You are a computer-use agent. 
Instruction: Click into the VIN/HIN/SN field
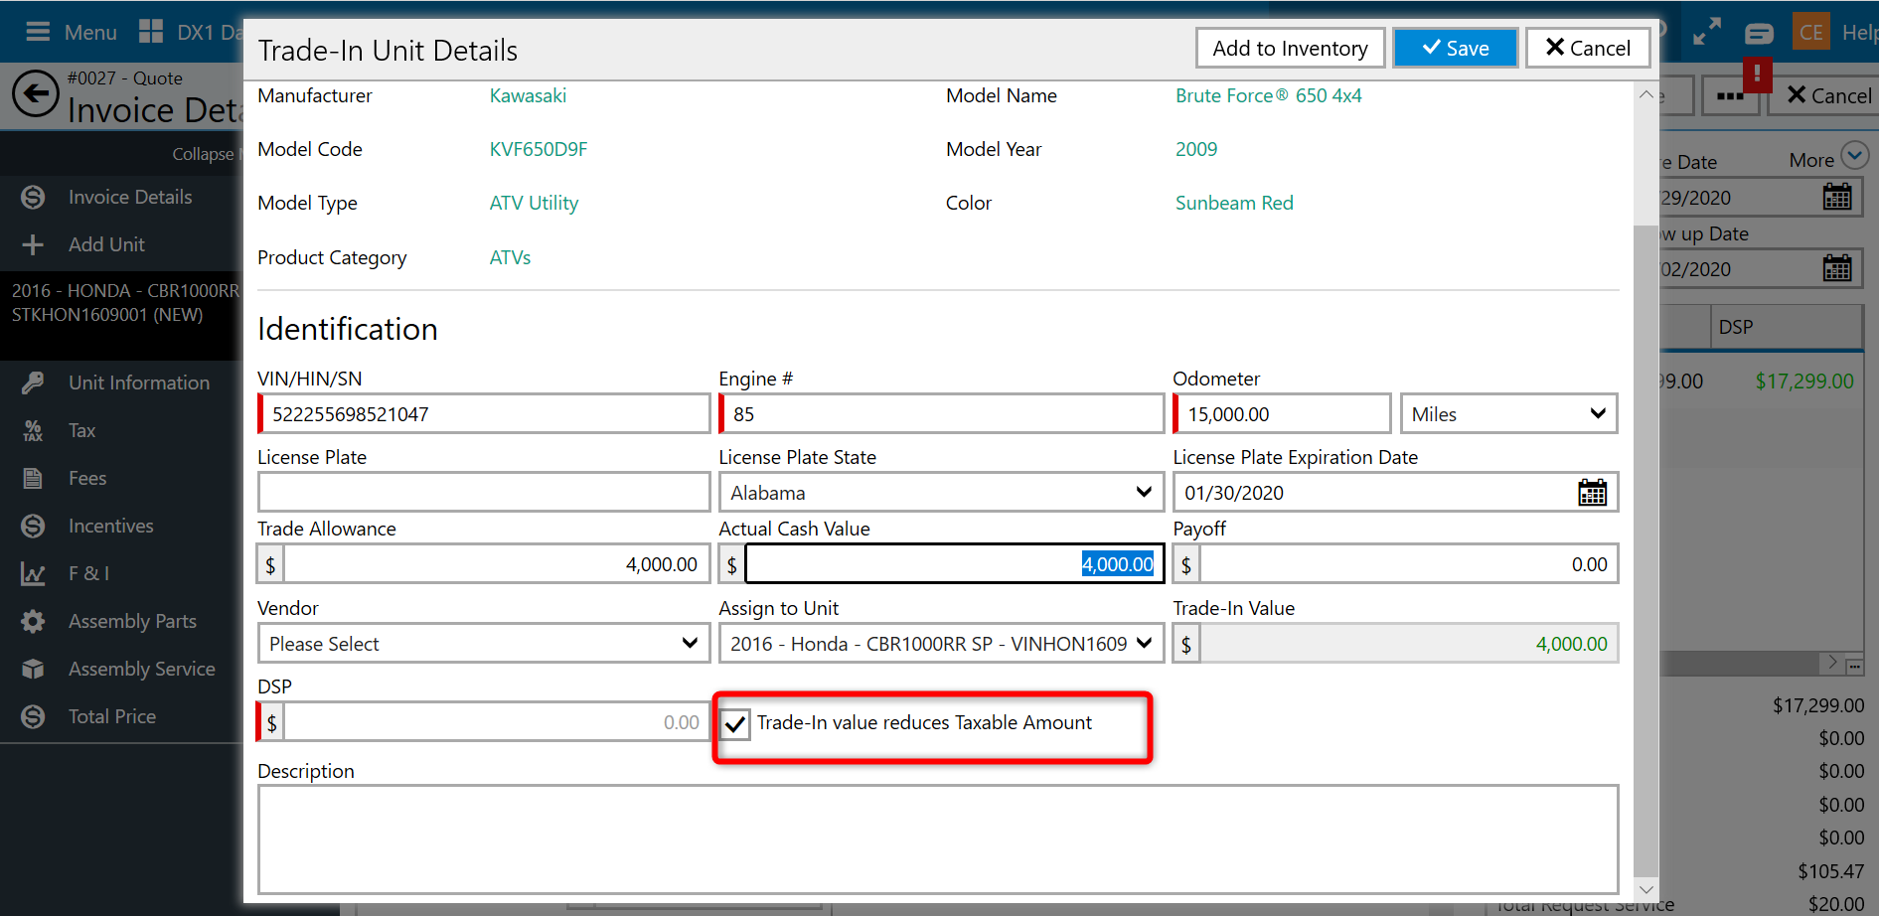[484, 414]
